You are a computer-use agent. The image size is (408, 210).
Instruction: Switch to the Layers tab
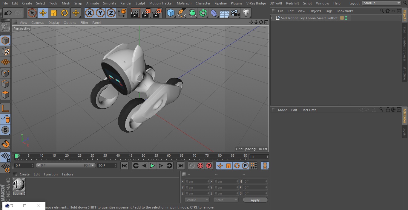pos(405,132)
